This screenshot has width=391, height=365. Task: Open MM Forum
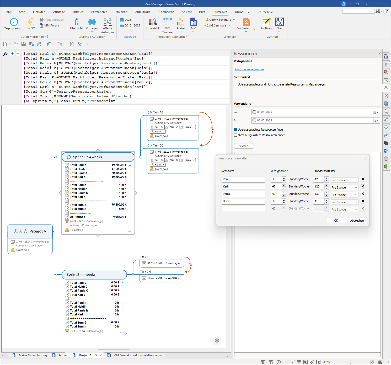49,25
